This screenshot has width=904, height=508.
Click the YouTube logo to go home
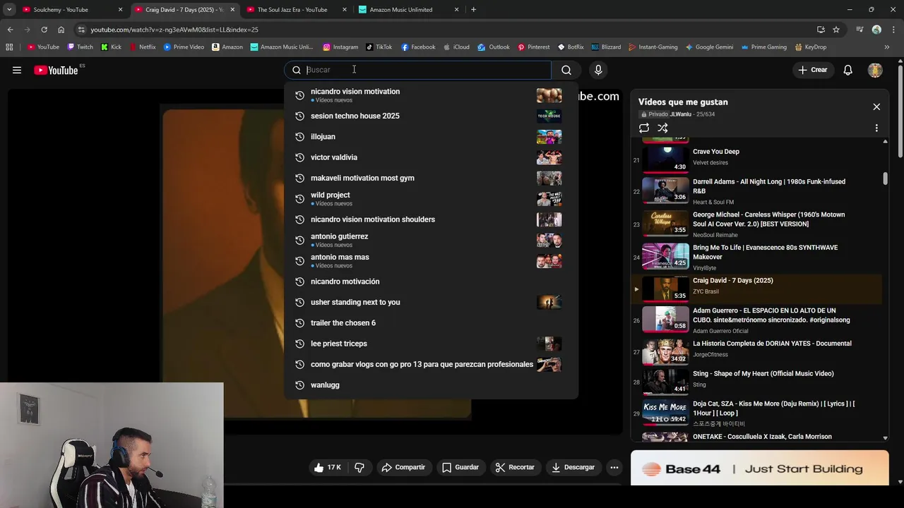(56, 70)
